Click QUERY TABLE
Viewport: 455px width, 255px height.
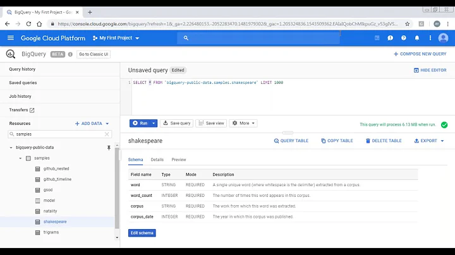(291, 141)
